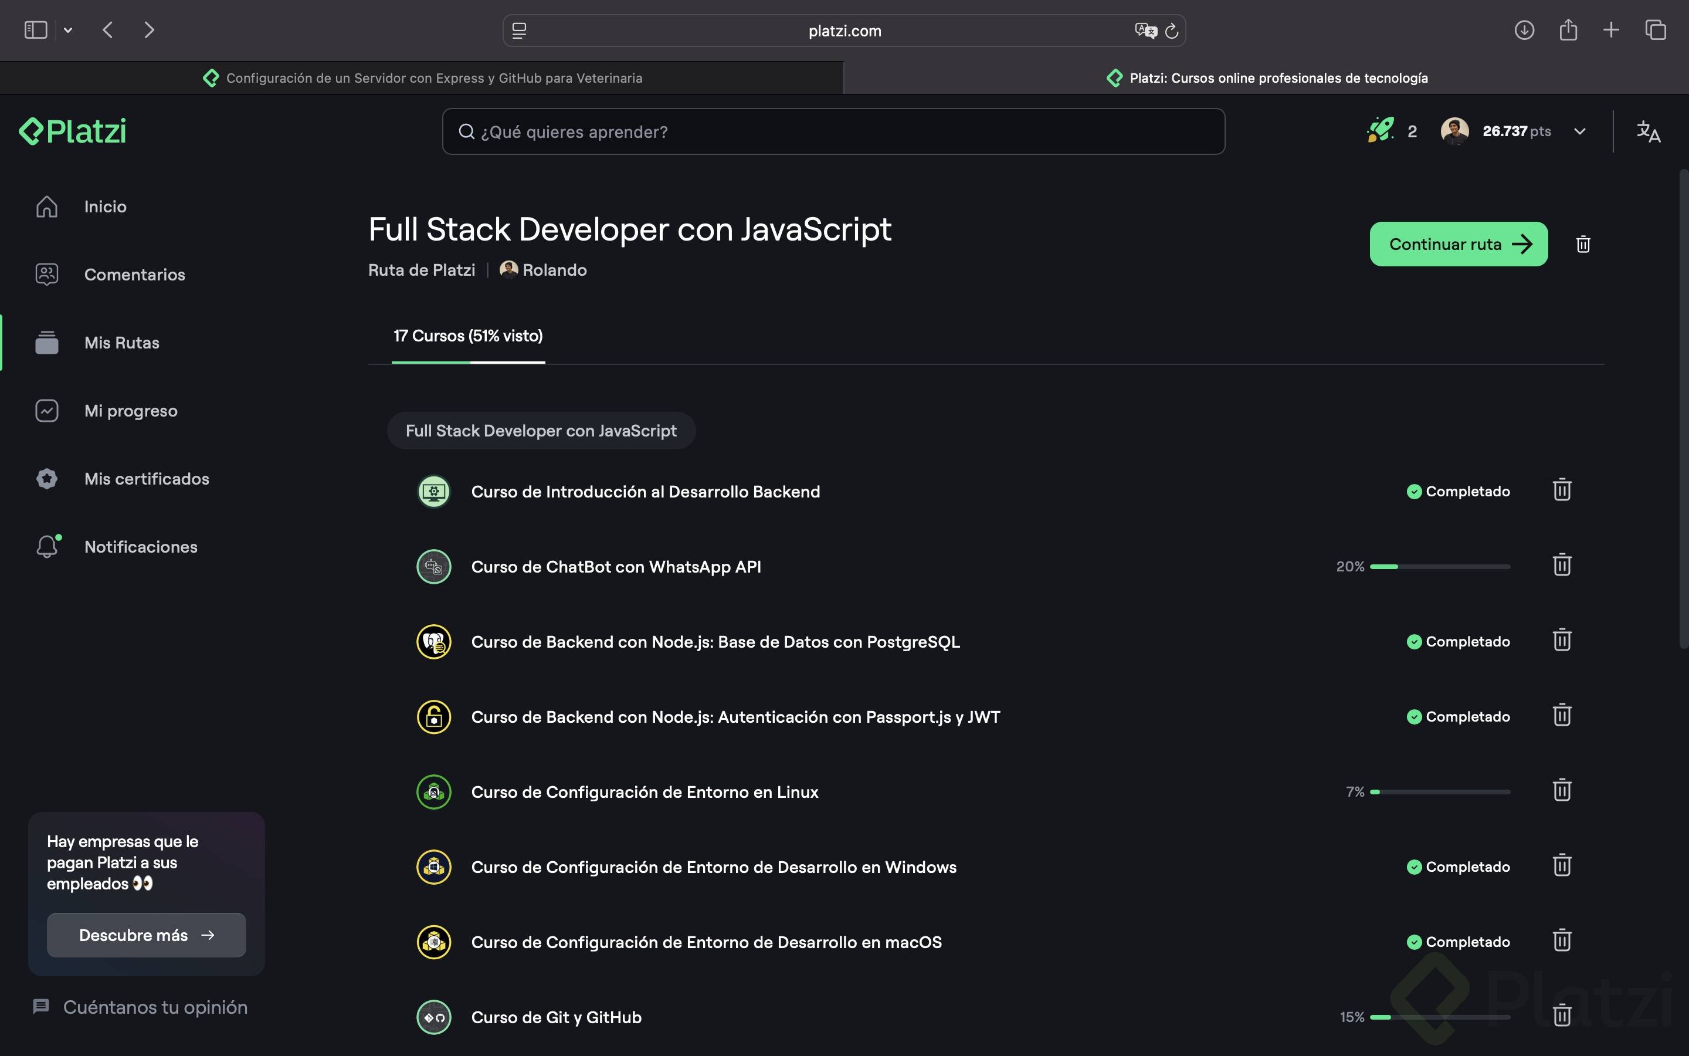1689x1056 pixels.
Task: Click trash icon beside Continuar ruta
Action: coord(1582,245)
